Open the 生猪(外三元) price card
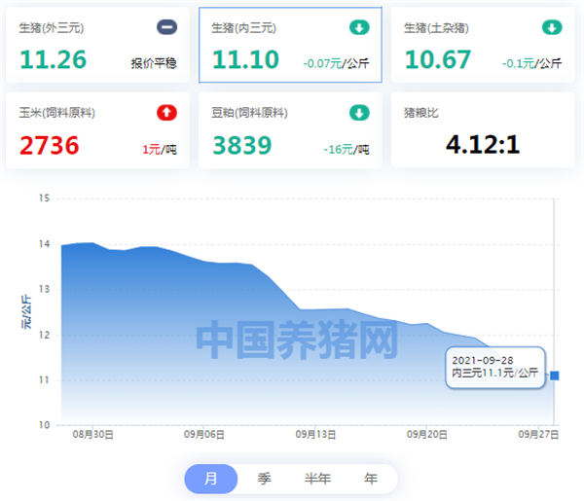 [97, 45]
